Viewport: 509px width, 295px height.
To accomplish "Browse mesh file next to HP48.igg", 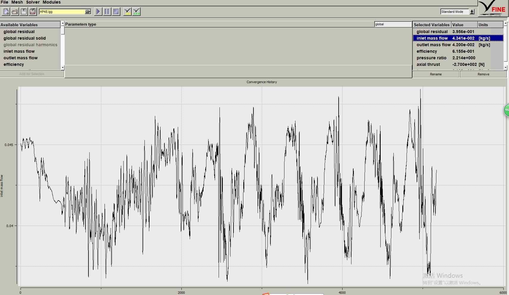I will (88, 12).
